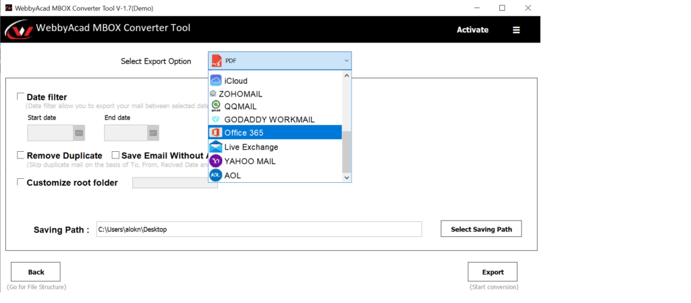Image resolution: width=691 pixels, height=303 pixels.
Task: Click Activate in the header bar
Action: [x=472, y=30]
